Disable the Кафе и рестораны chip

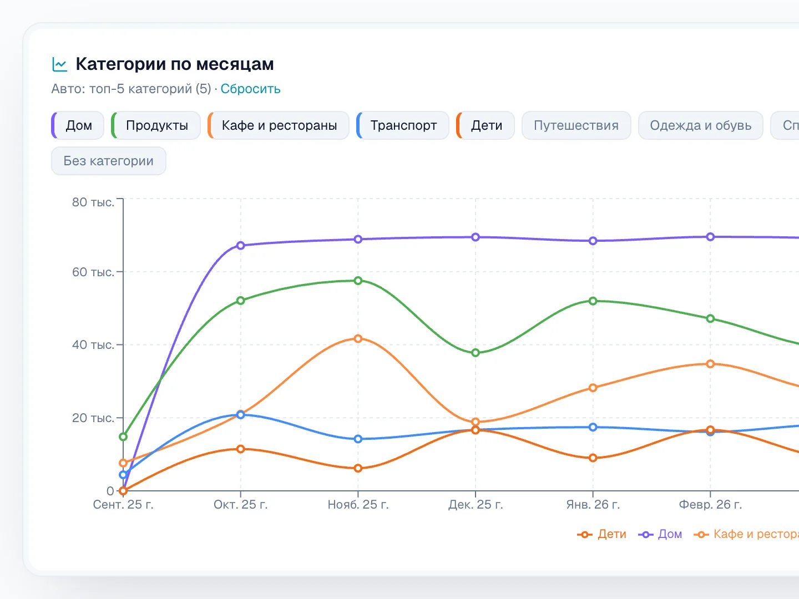(x=279, y=125)
